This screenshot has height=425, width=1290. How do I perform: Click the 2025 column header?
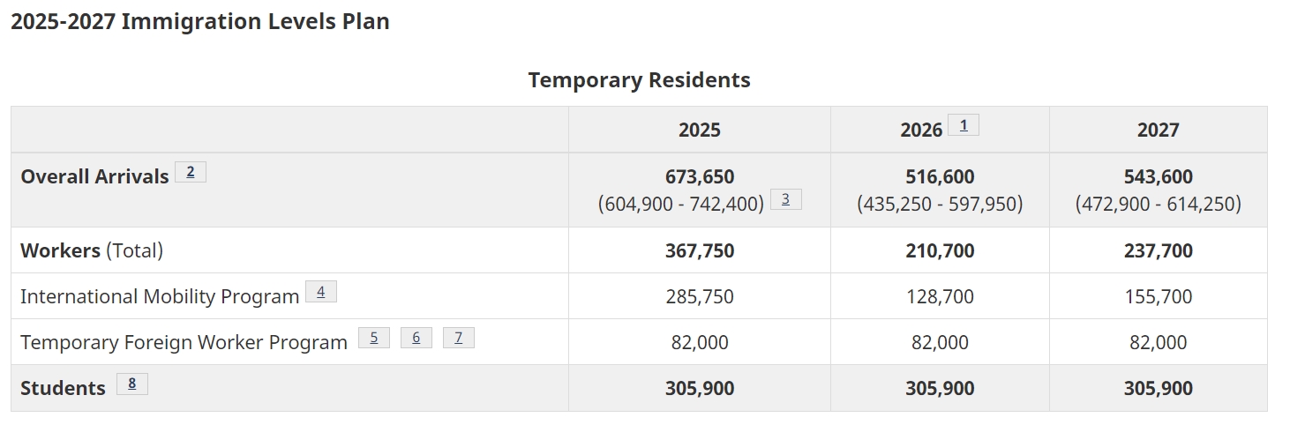[x=699, y=130]
